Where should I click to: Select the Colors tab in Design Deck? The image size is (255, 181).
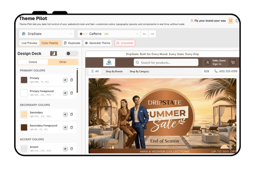tap(33, 62)
